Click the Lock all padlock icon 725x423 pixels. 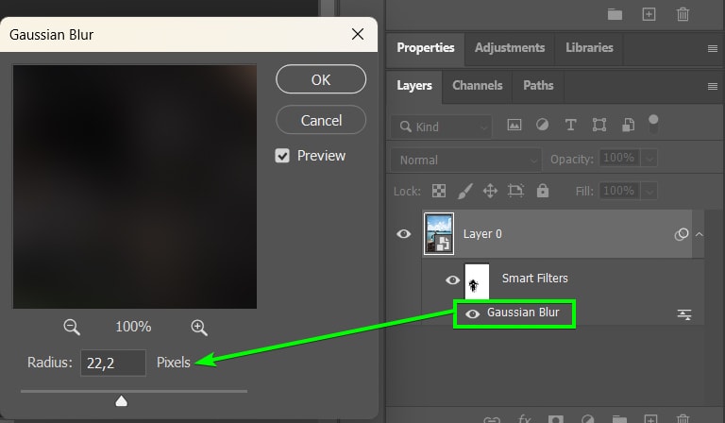click(x=543, y=190)
